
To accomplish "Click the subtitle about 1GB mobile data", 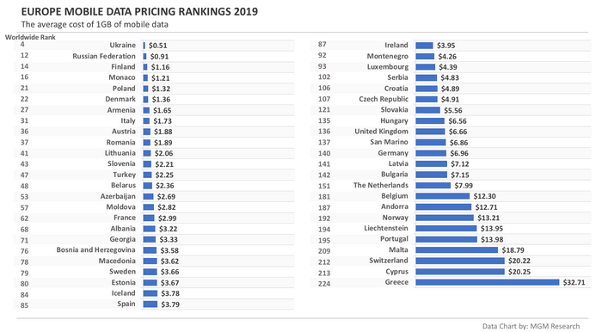I will pyautogui.click(x=95, y=24).
